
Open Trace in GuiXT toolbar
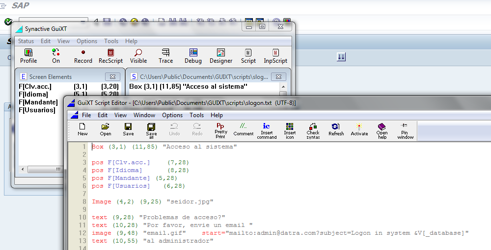165,56
